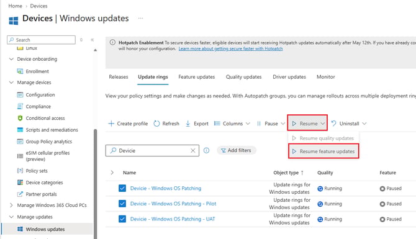The height and width of the screenshot is (239, 416).
Task: Sort by Name column header
Action: (130, 173)
